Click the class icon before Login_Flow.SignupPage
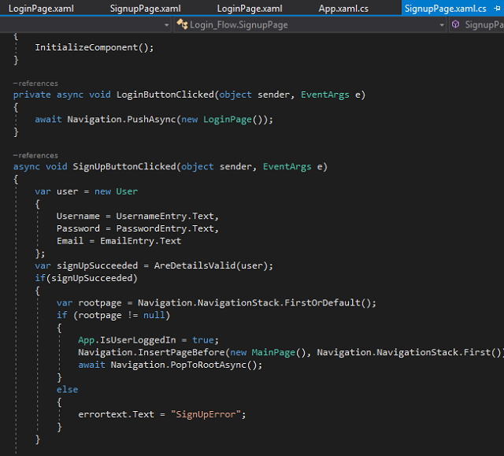This screenshot has width=504, height=456. [x=182, y=25]
